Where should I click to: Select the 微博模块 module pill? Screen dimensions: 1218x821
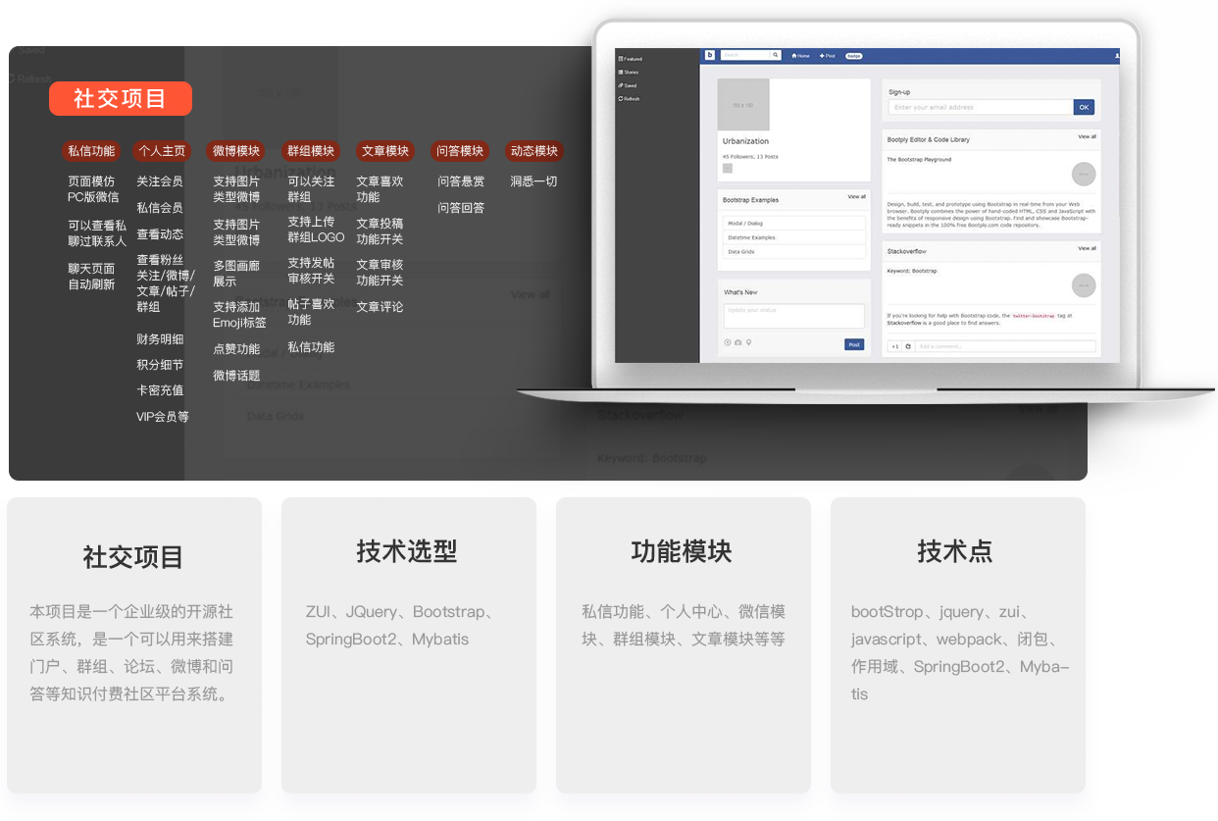coord(236,151)
